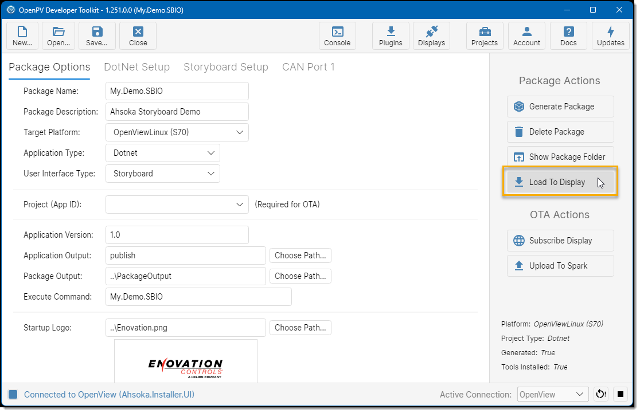Click the Enovation Controls logo preview

click(x=186, y=361)
